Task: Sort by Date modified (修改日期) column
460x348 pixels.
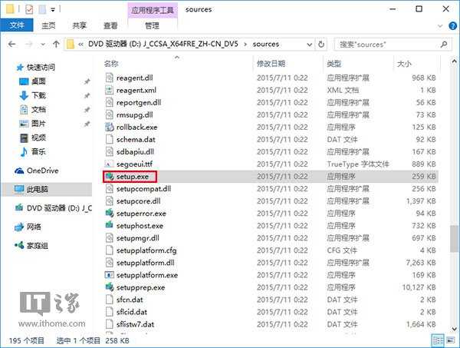Action: (271, 64)
